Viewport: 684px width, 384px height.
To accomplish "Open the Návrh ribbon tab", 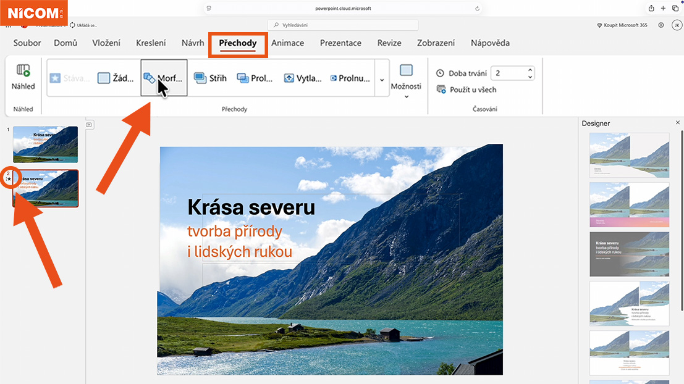I will point(193,43).
